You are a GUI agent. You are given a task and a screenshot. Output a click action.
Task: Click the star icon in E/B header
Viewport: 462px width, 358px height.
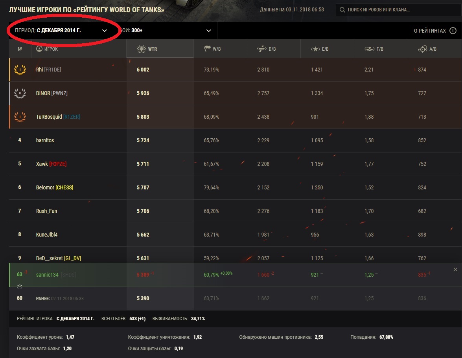point(315,49)
